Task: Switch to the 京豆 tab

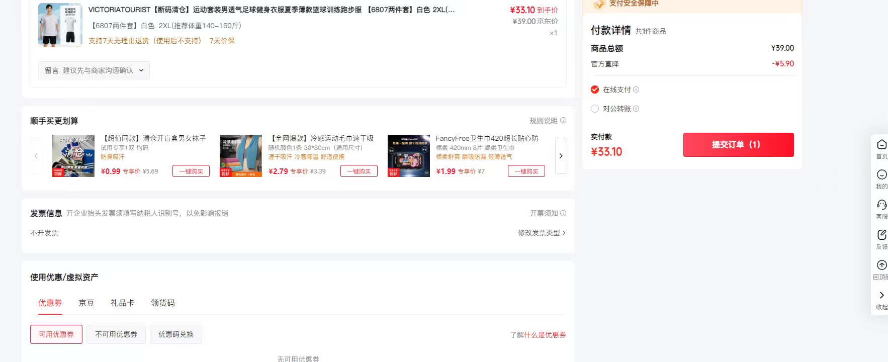Action: [86, 303]
